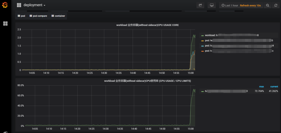Cycle view mode with the monitor icon
The width and height of the screenshot is (281, 133).
tap(212, 5)
